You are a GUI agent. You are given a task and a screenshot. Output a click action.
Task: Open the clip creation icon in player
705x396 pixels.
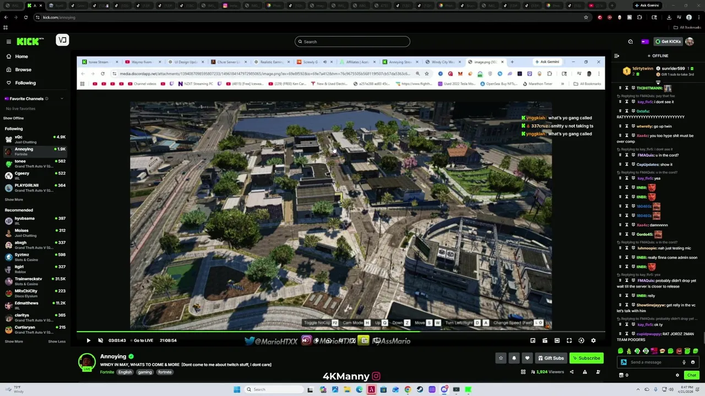click(x=545, y=340)
